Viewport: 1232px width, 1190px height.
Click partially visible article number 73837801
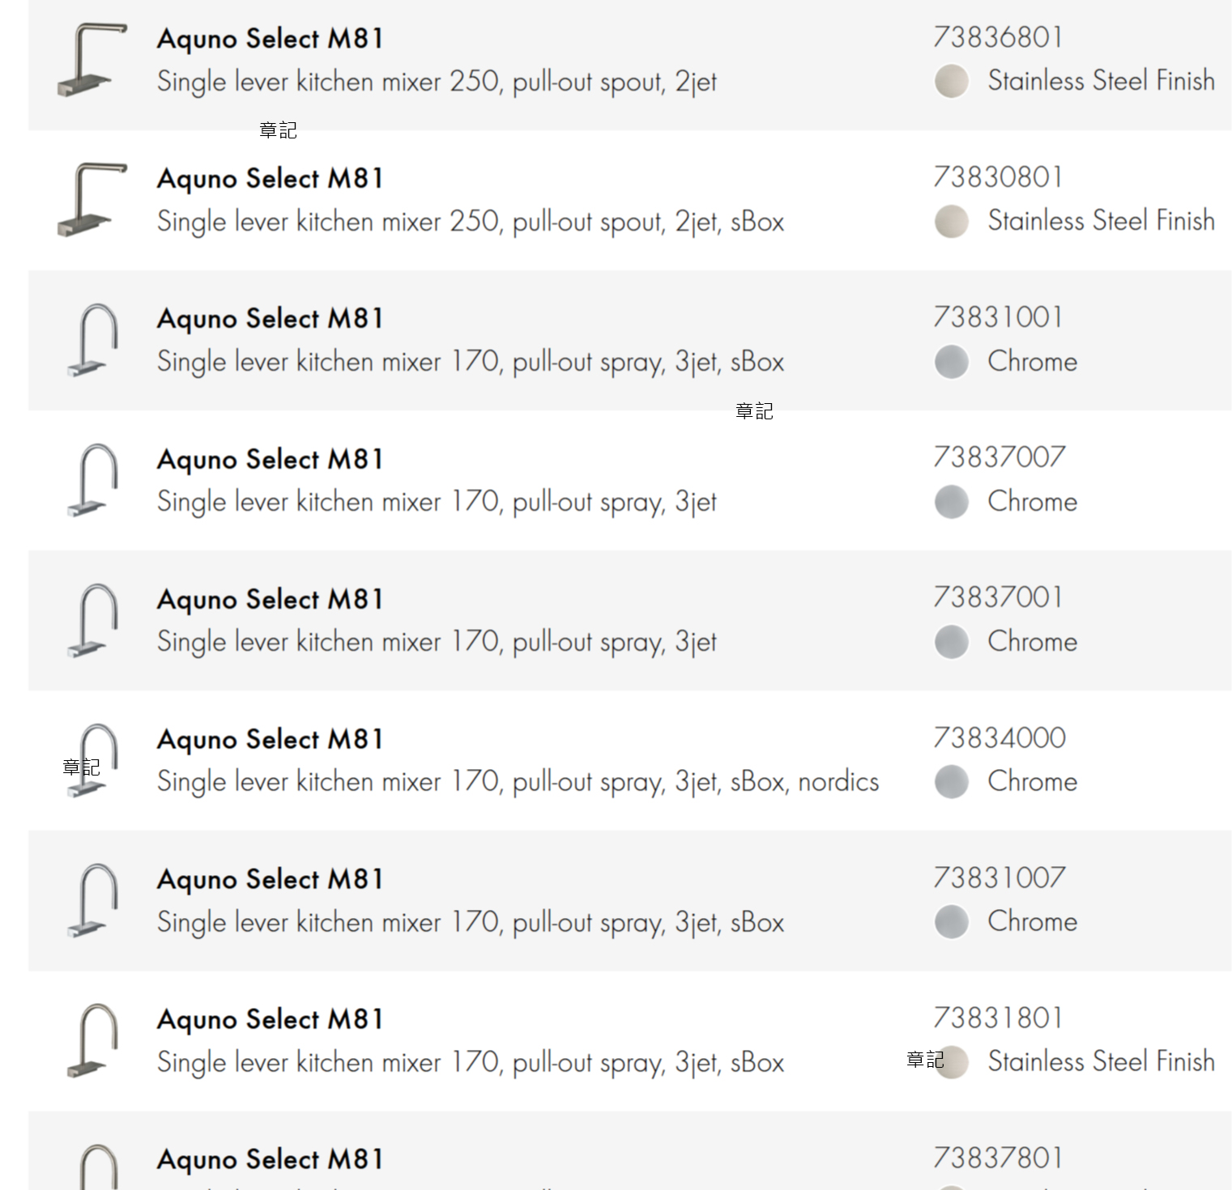[998, 1158]
